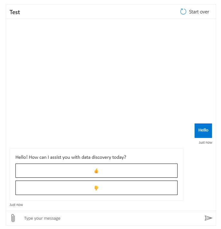This screenshot has width=221, height=229.
Task: Click the Just now timestamp under bot reply
Action: click(x=16, y=205)
